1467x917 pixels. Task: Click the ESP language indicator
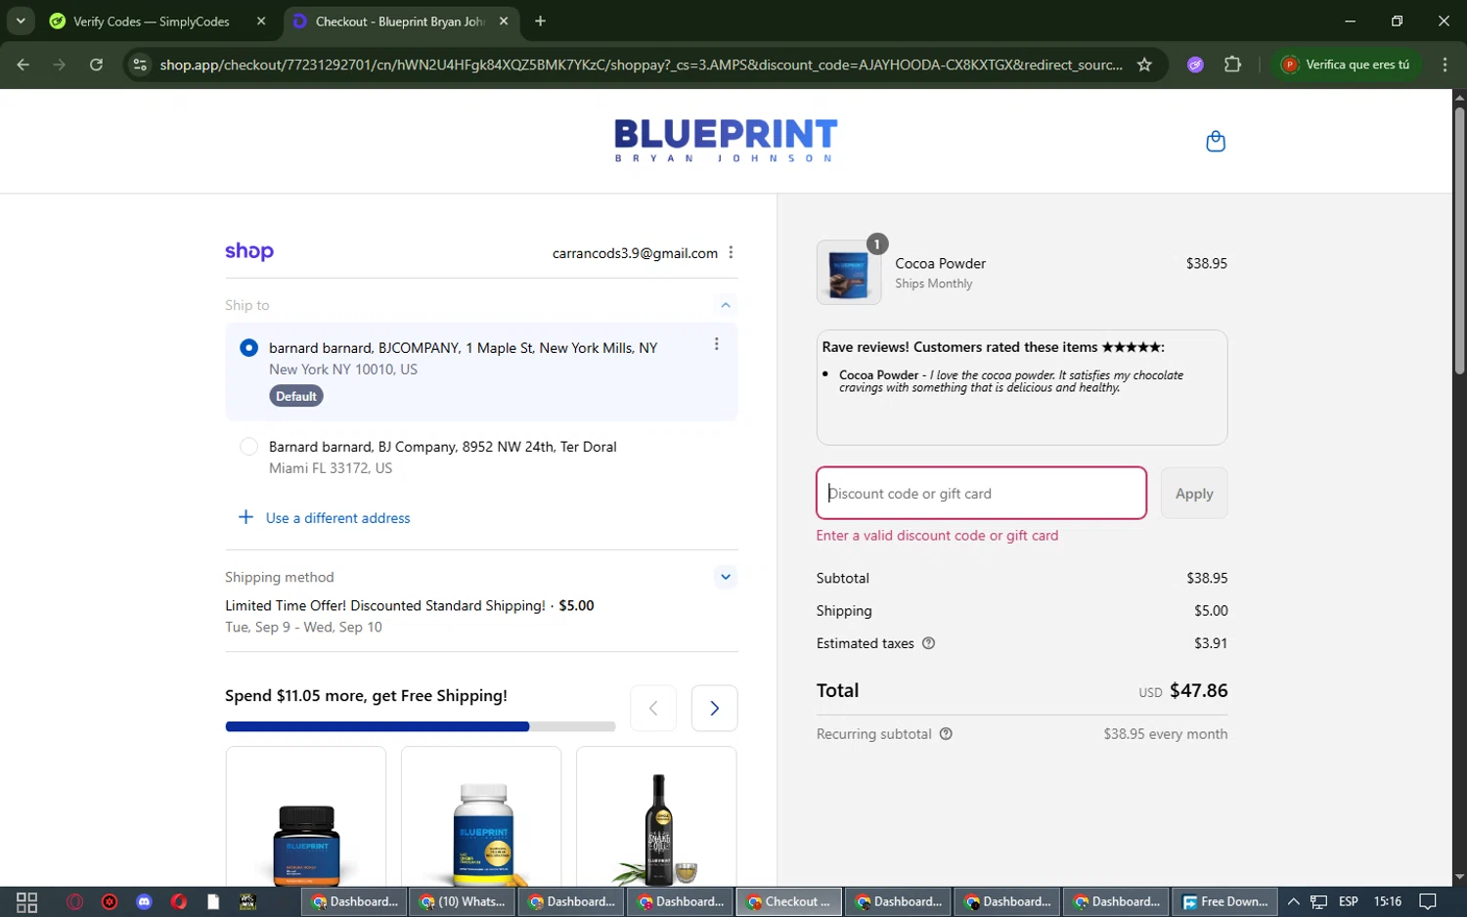click(1348, 901)
